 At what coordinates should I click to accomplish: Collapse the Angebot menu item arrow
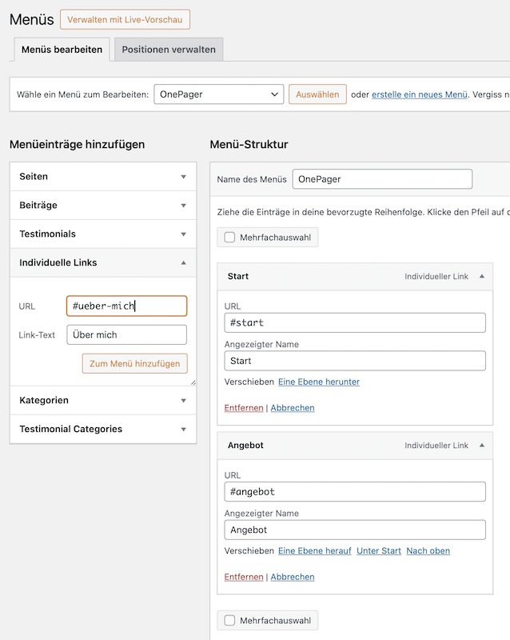click(482, 446)
